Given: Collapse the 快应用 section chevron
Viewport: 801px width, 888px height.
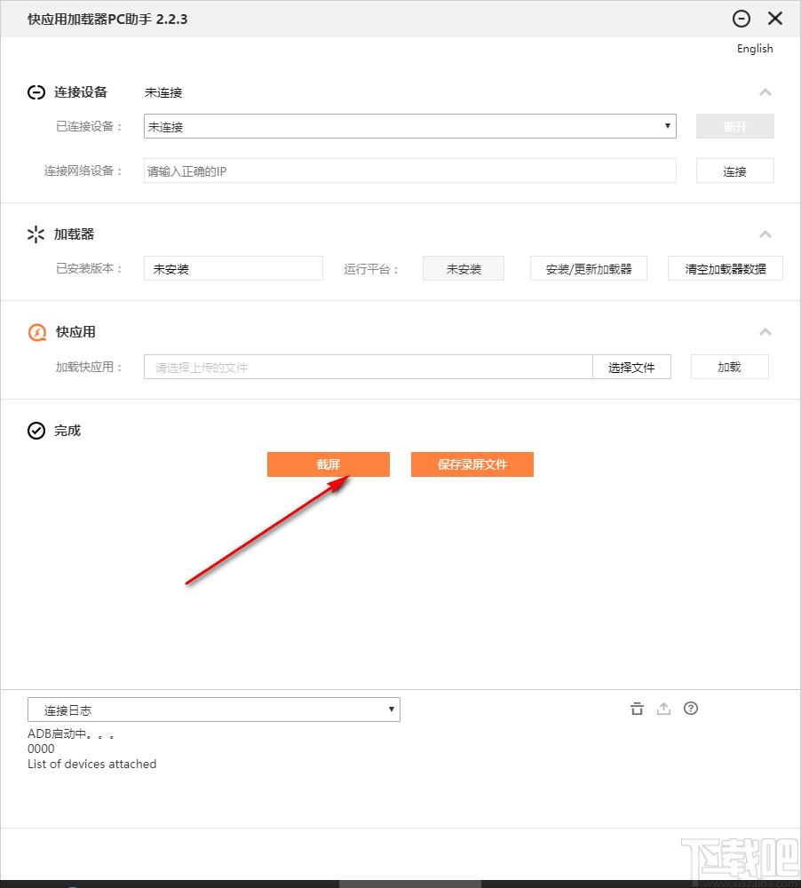Looking at the screenshot, I should (765, 332).
